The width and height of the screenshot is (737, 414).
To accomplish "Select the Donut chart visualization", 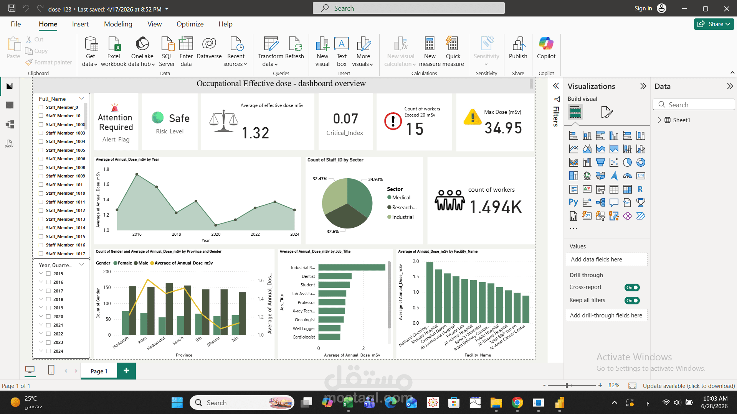I will click(641, 163).
